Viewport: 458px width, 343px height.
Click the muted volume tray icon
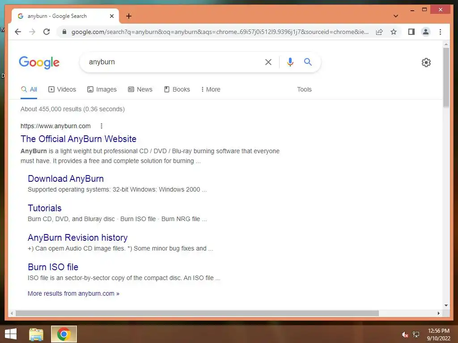coord(405,335)
